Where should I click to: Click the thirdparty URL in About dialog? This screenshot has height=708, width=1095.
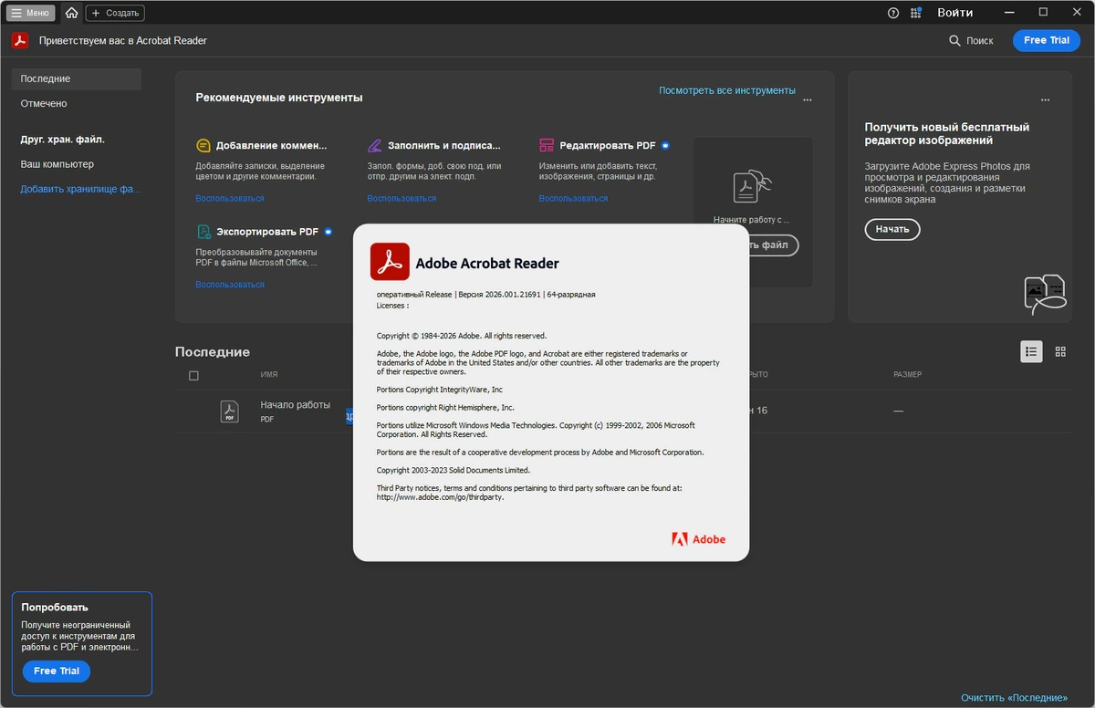[441, 497]
